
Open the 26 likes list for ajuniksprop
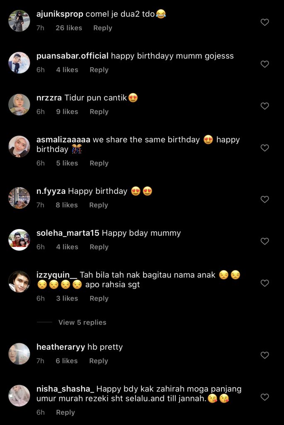pos(68,28)
